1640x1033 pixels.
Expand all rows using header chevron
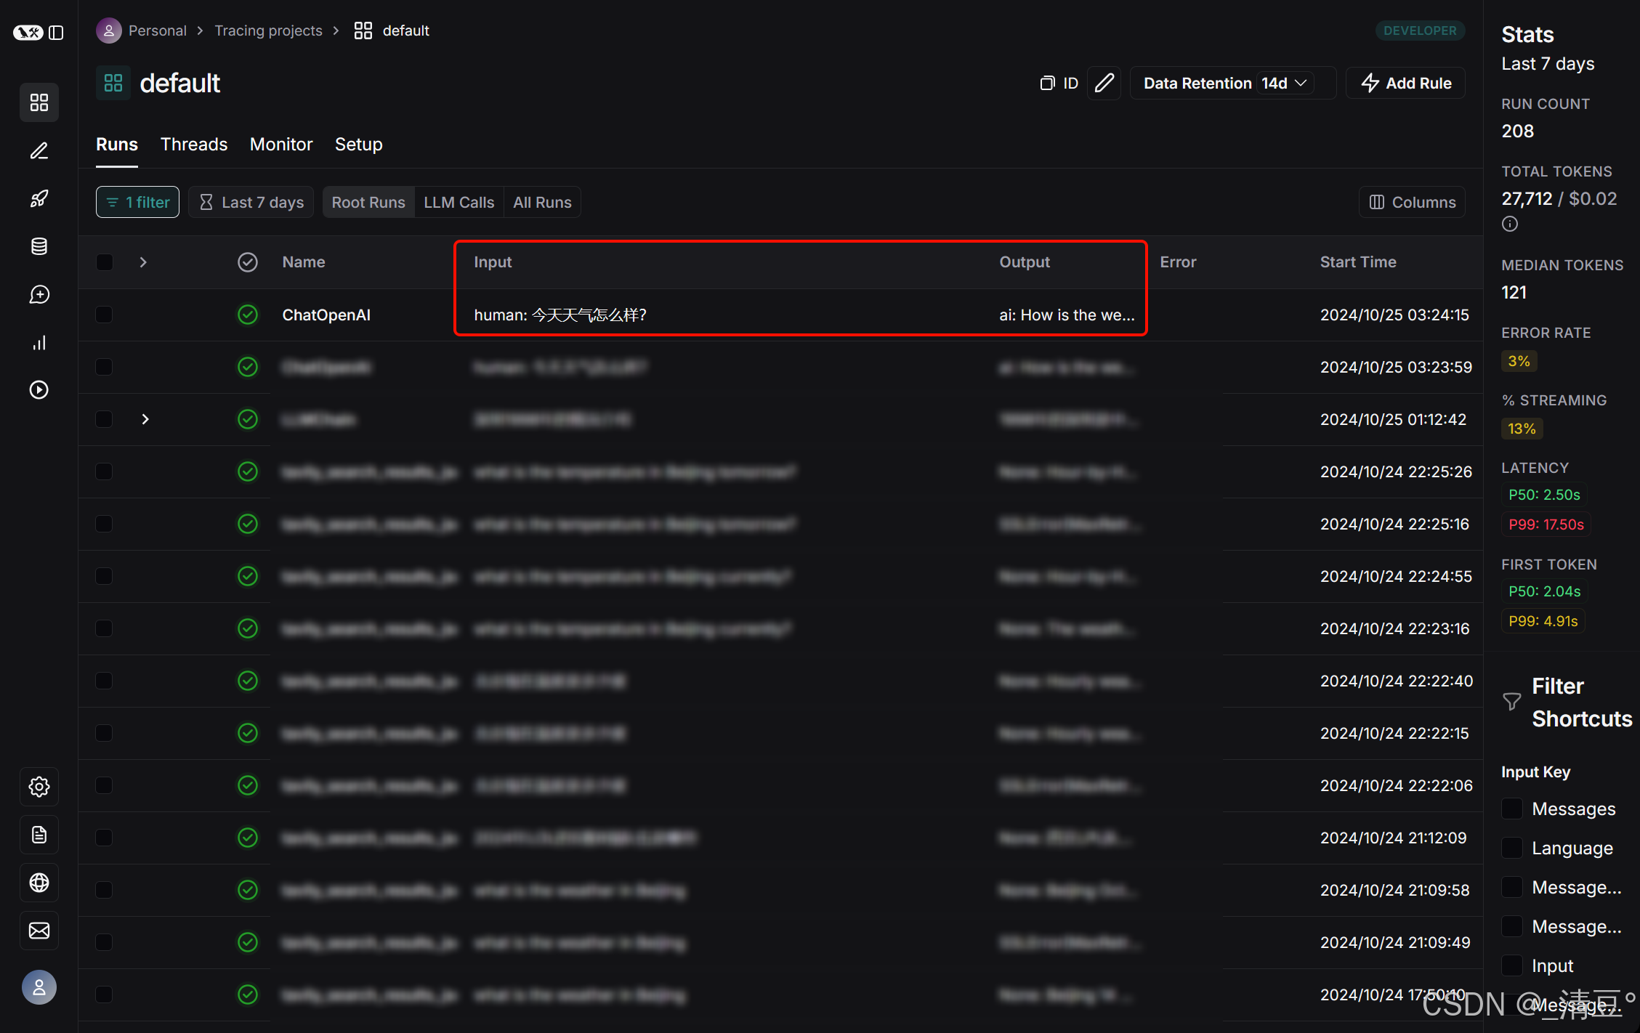(x=143, y=262)
